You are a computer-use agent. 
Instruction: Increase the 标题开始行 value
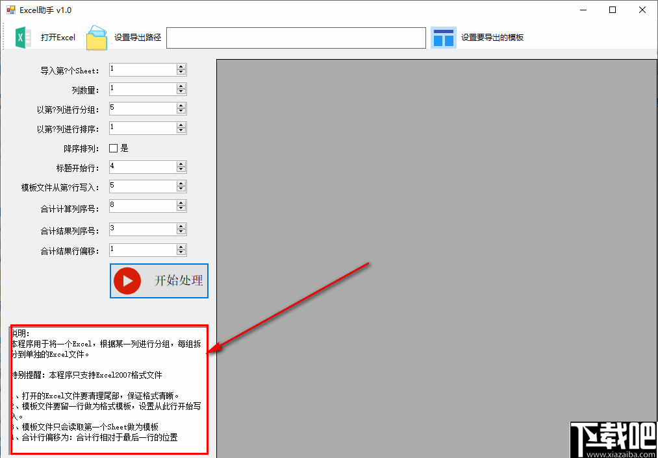click(x=181, y=164)
